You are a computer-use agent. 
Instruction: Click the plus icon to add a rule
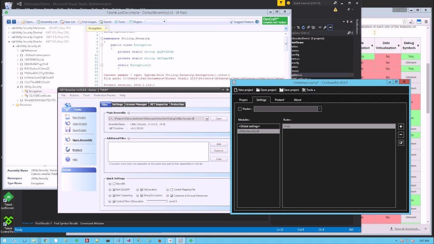point(401,126)
